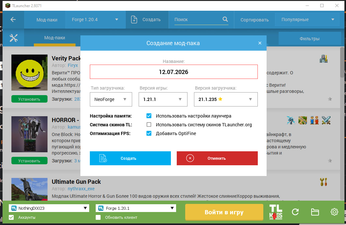Viewport: 346px width, 225px height.
Task: Open the game folder icon
Action: click(x=315, y=212)
